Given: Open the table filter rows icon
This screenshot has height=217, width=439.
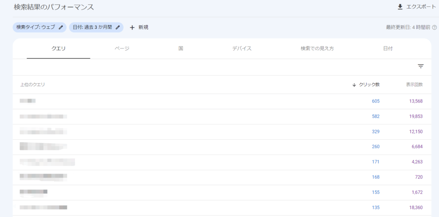Looking at the screenshot, I should point(421,66).
